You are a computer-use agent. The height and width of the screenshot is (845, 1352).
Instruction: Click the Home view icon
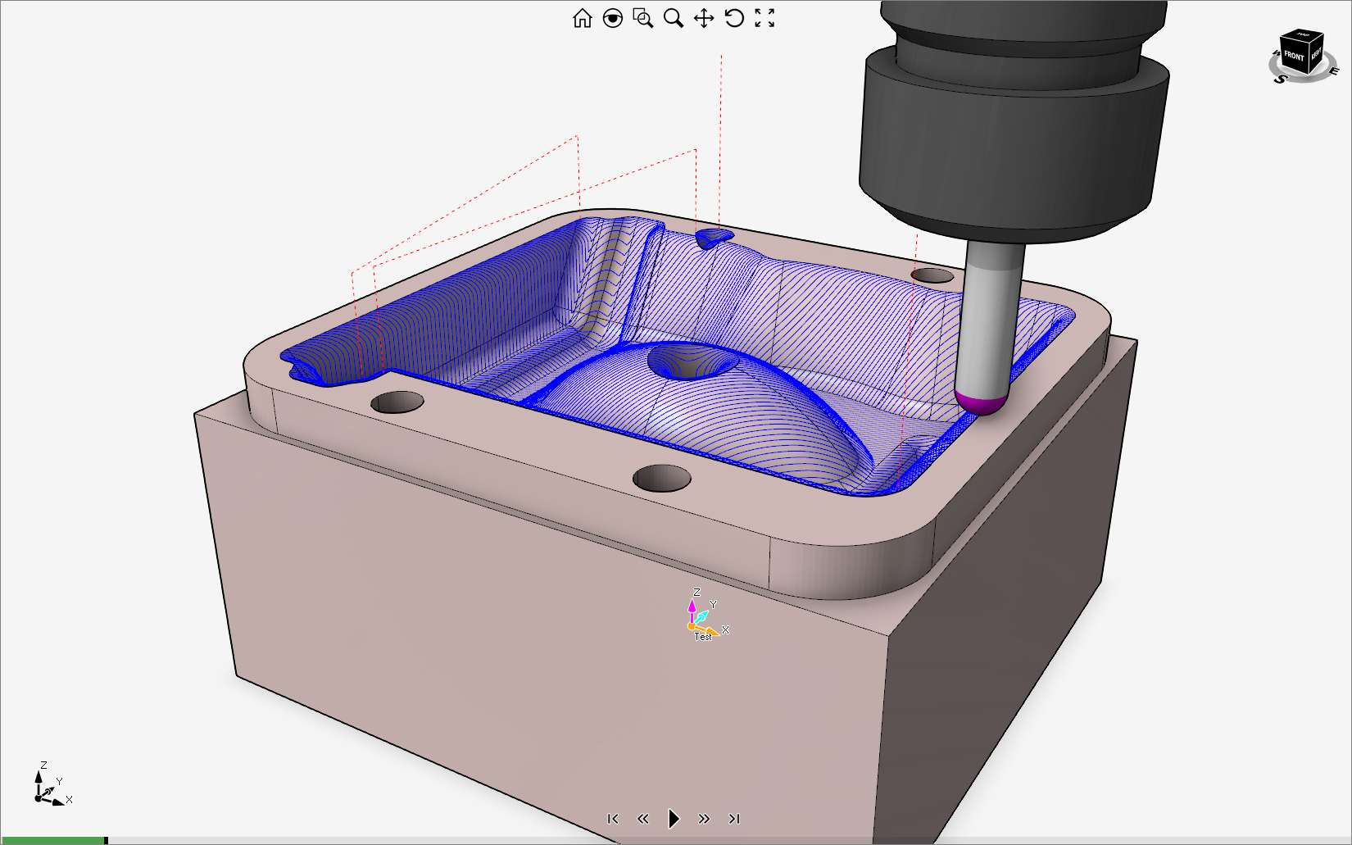pos(582,18)
